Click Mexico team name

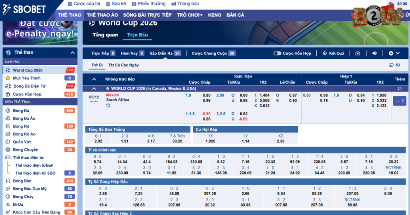[113, 95]
